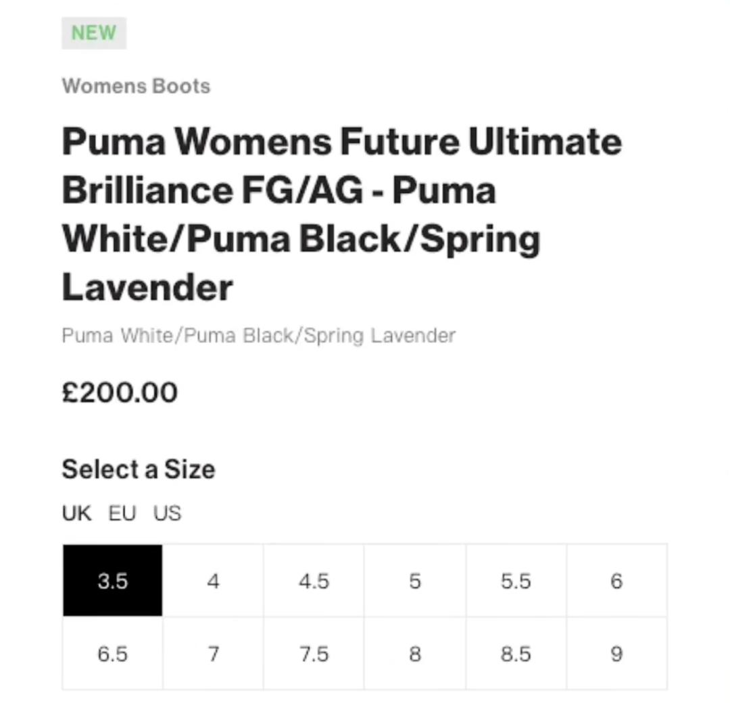Select size 6 option
The height and width of the screenshot is (703, 730).
coord(616,581)
